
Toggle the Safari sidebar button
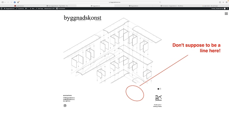(x=3, y=2)
